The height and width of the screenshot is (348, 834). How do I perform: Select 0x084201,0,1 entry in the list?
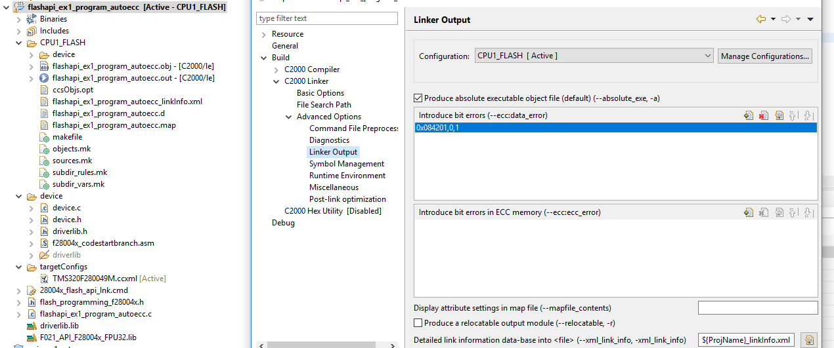pyautogui.click(x=437, y=128)
